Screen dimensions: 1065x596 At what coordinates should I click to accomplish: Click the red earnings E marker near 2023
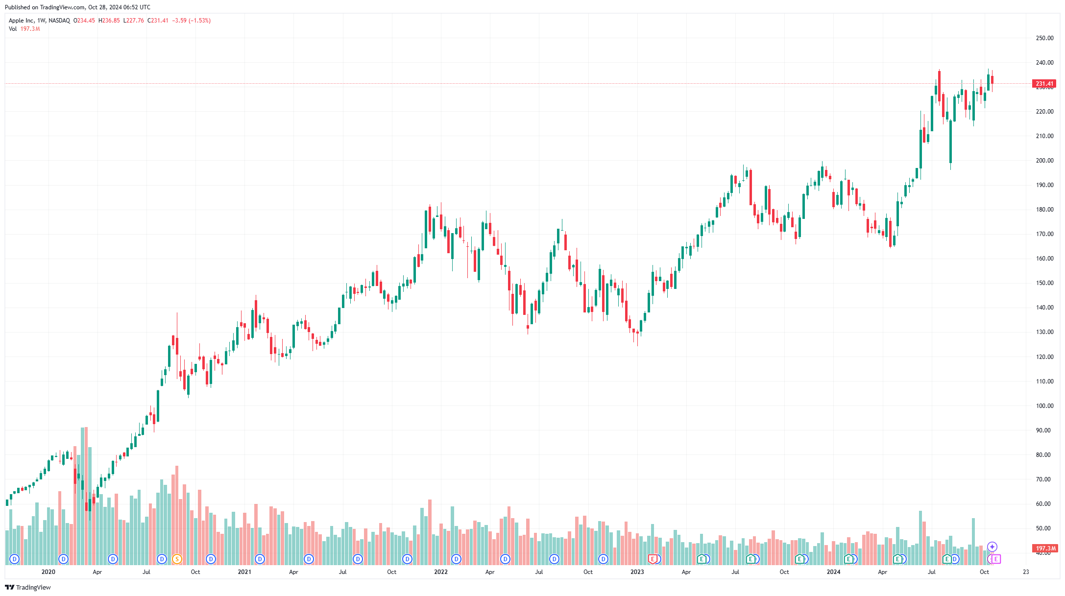(653, 559)
